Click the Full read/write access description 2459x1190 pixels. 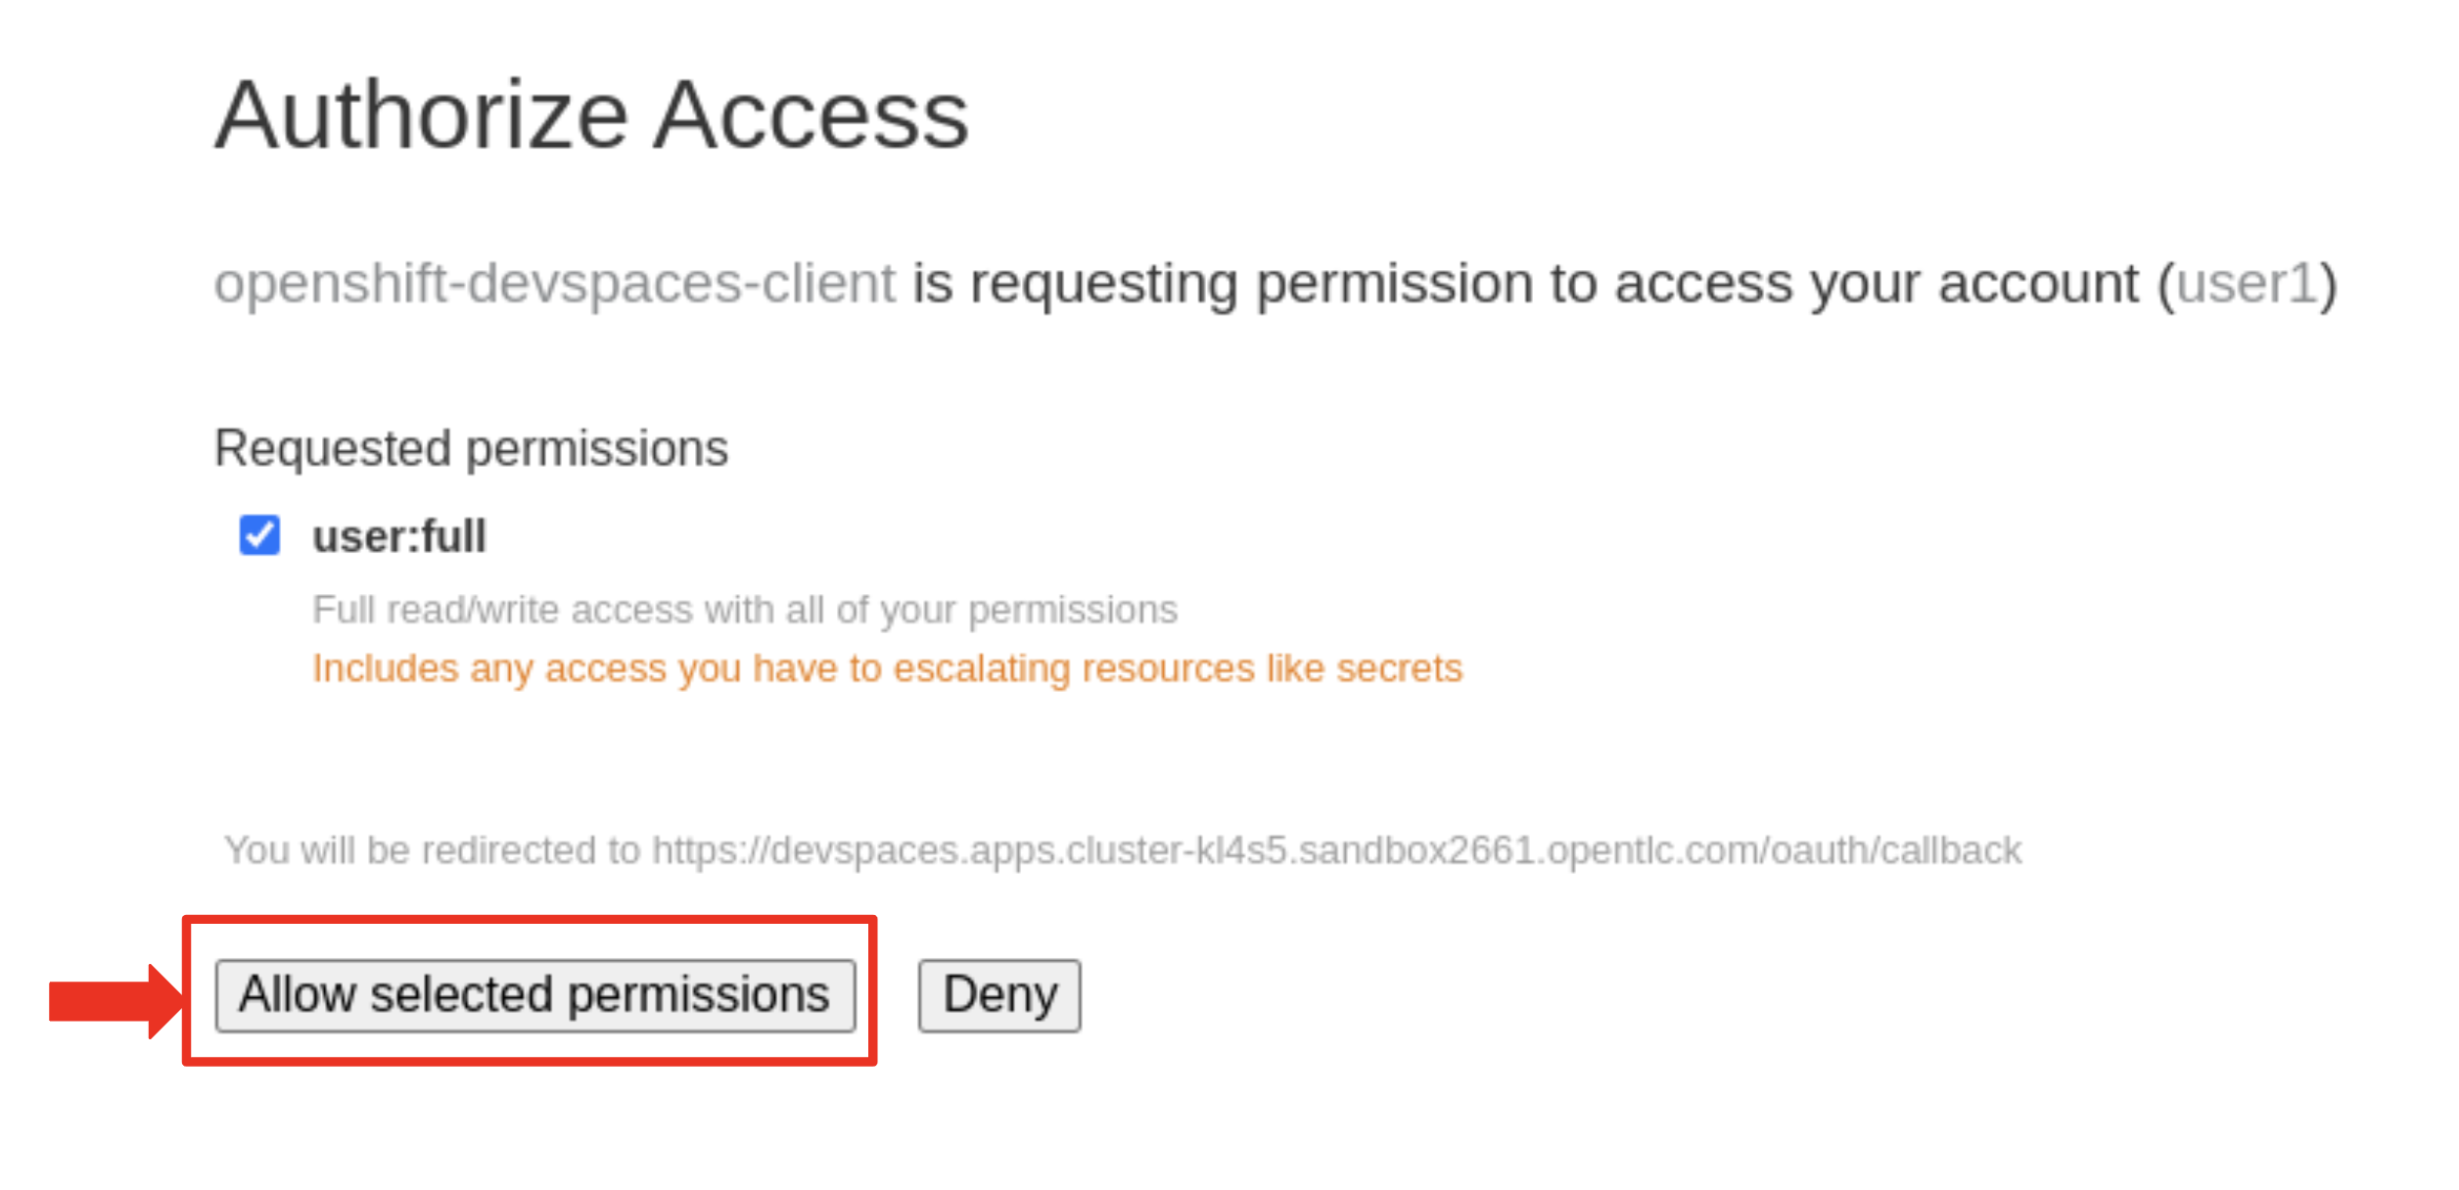tap(744, 610)
